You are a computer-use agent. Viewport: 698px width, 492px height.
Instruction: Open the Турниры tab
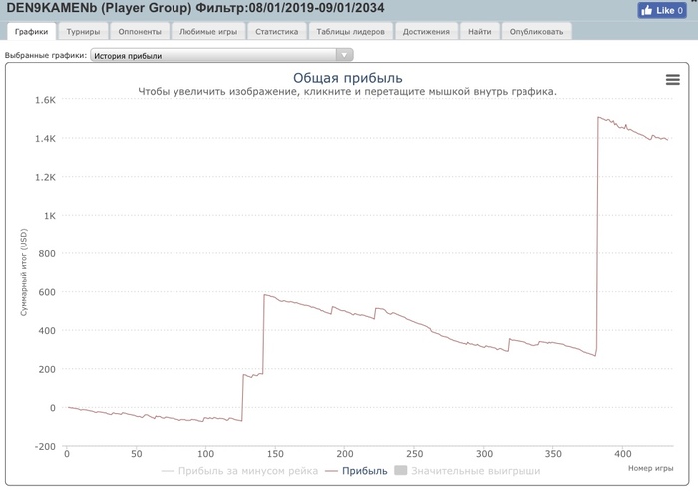[83, 32]
